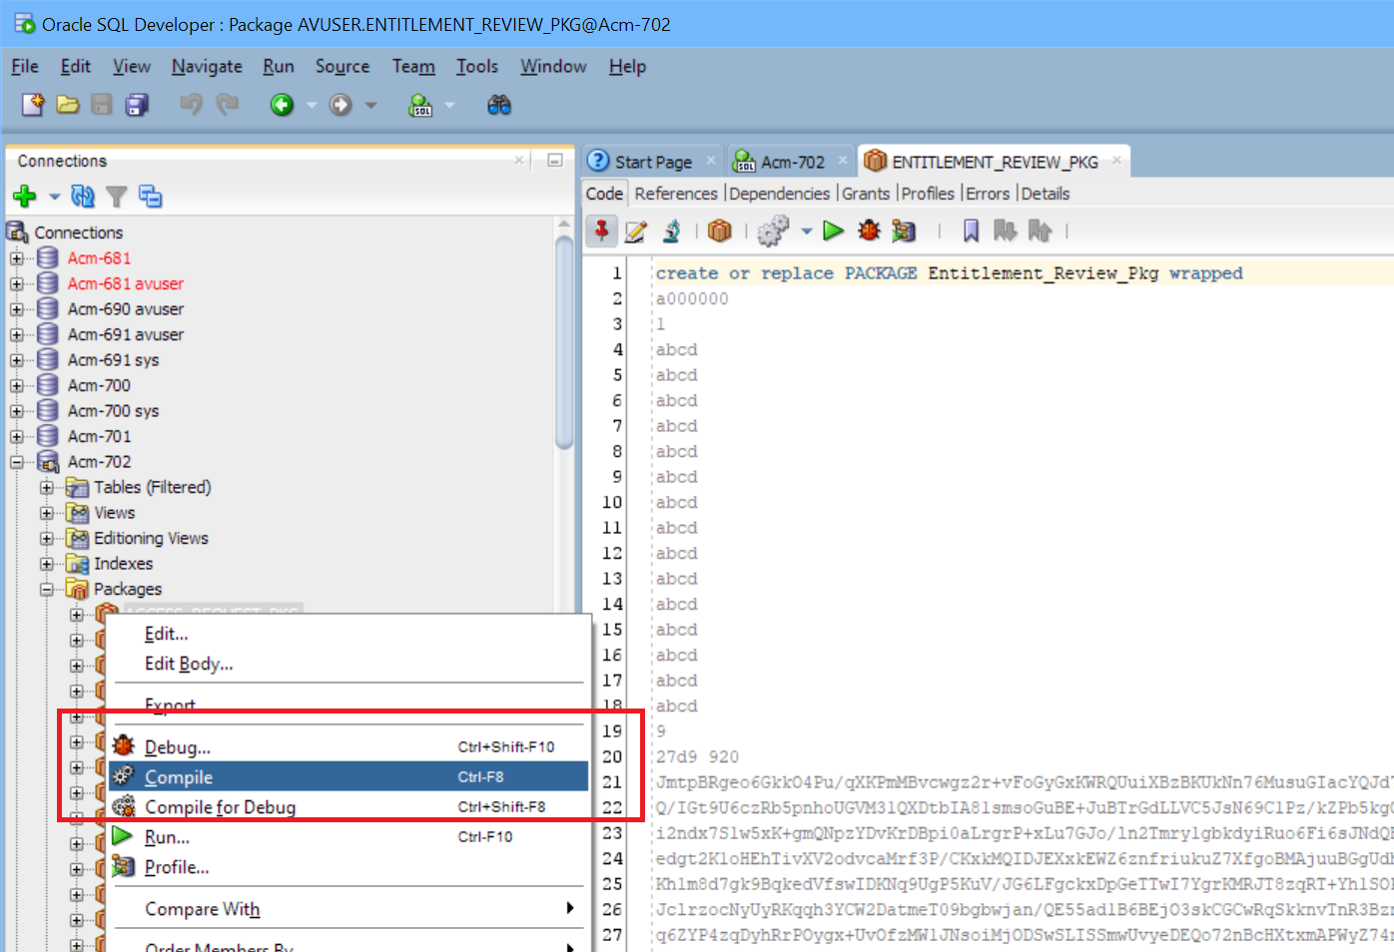1394x952 pixels.
Task: Refresh connections with the refresh icon
Action: click(x=83, y=196)
